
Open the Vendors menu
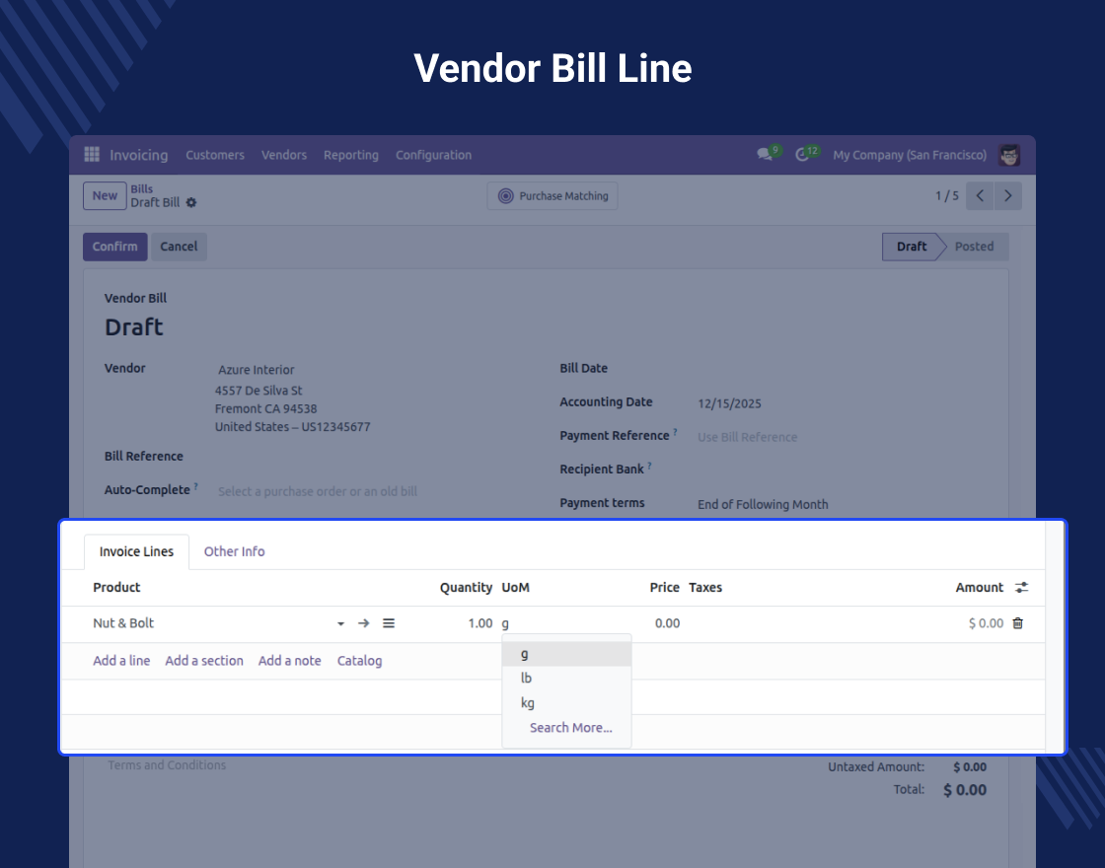[x=284, y=155]
